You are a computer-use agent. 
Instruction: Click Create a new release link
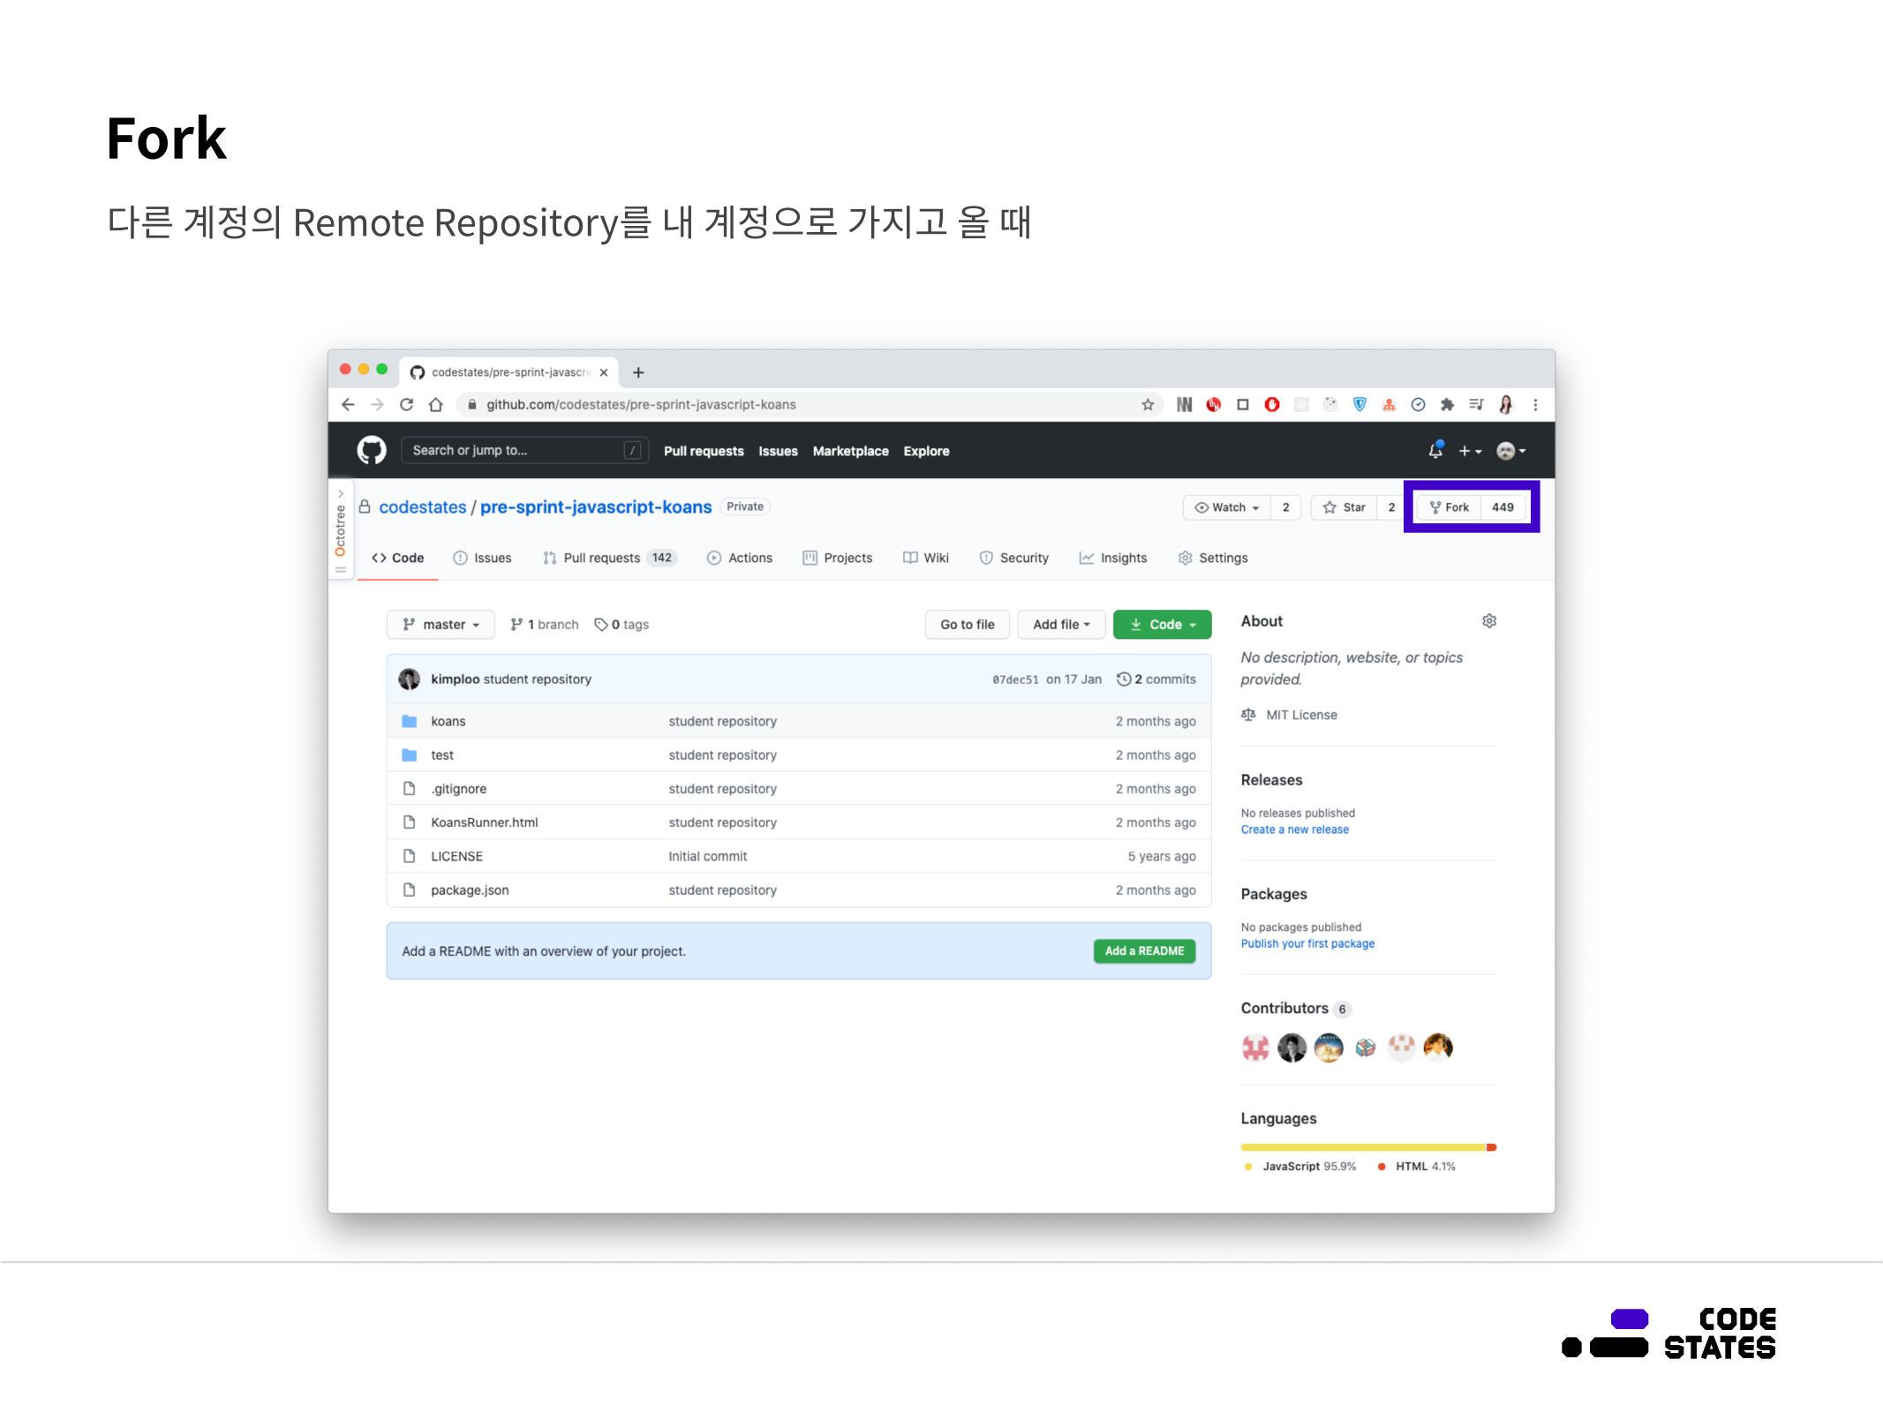1294,830
